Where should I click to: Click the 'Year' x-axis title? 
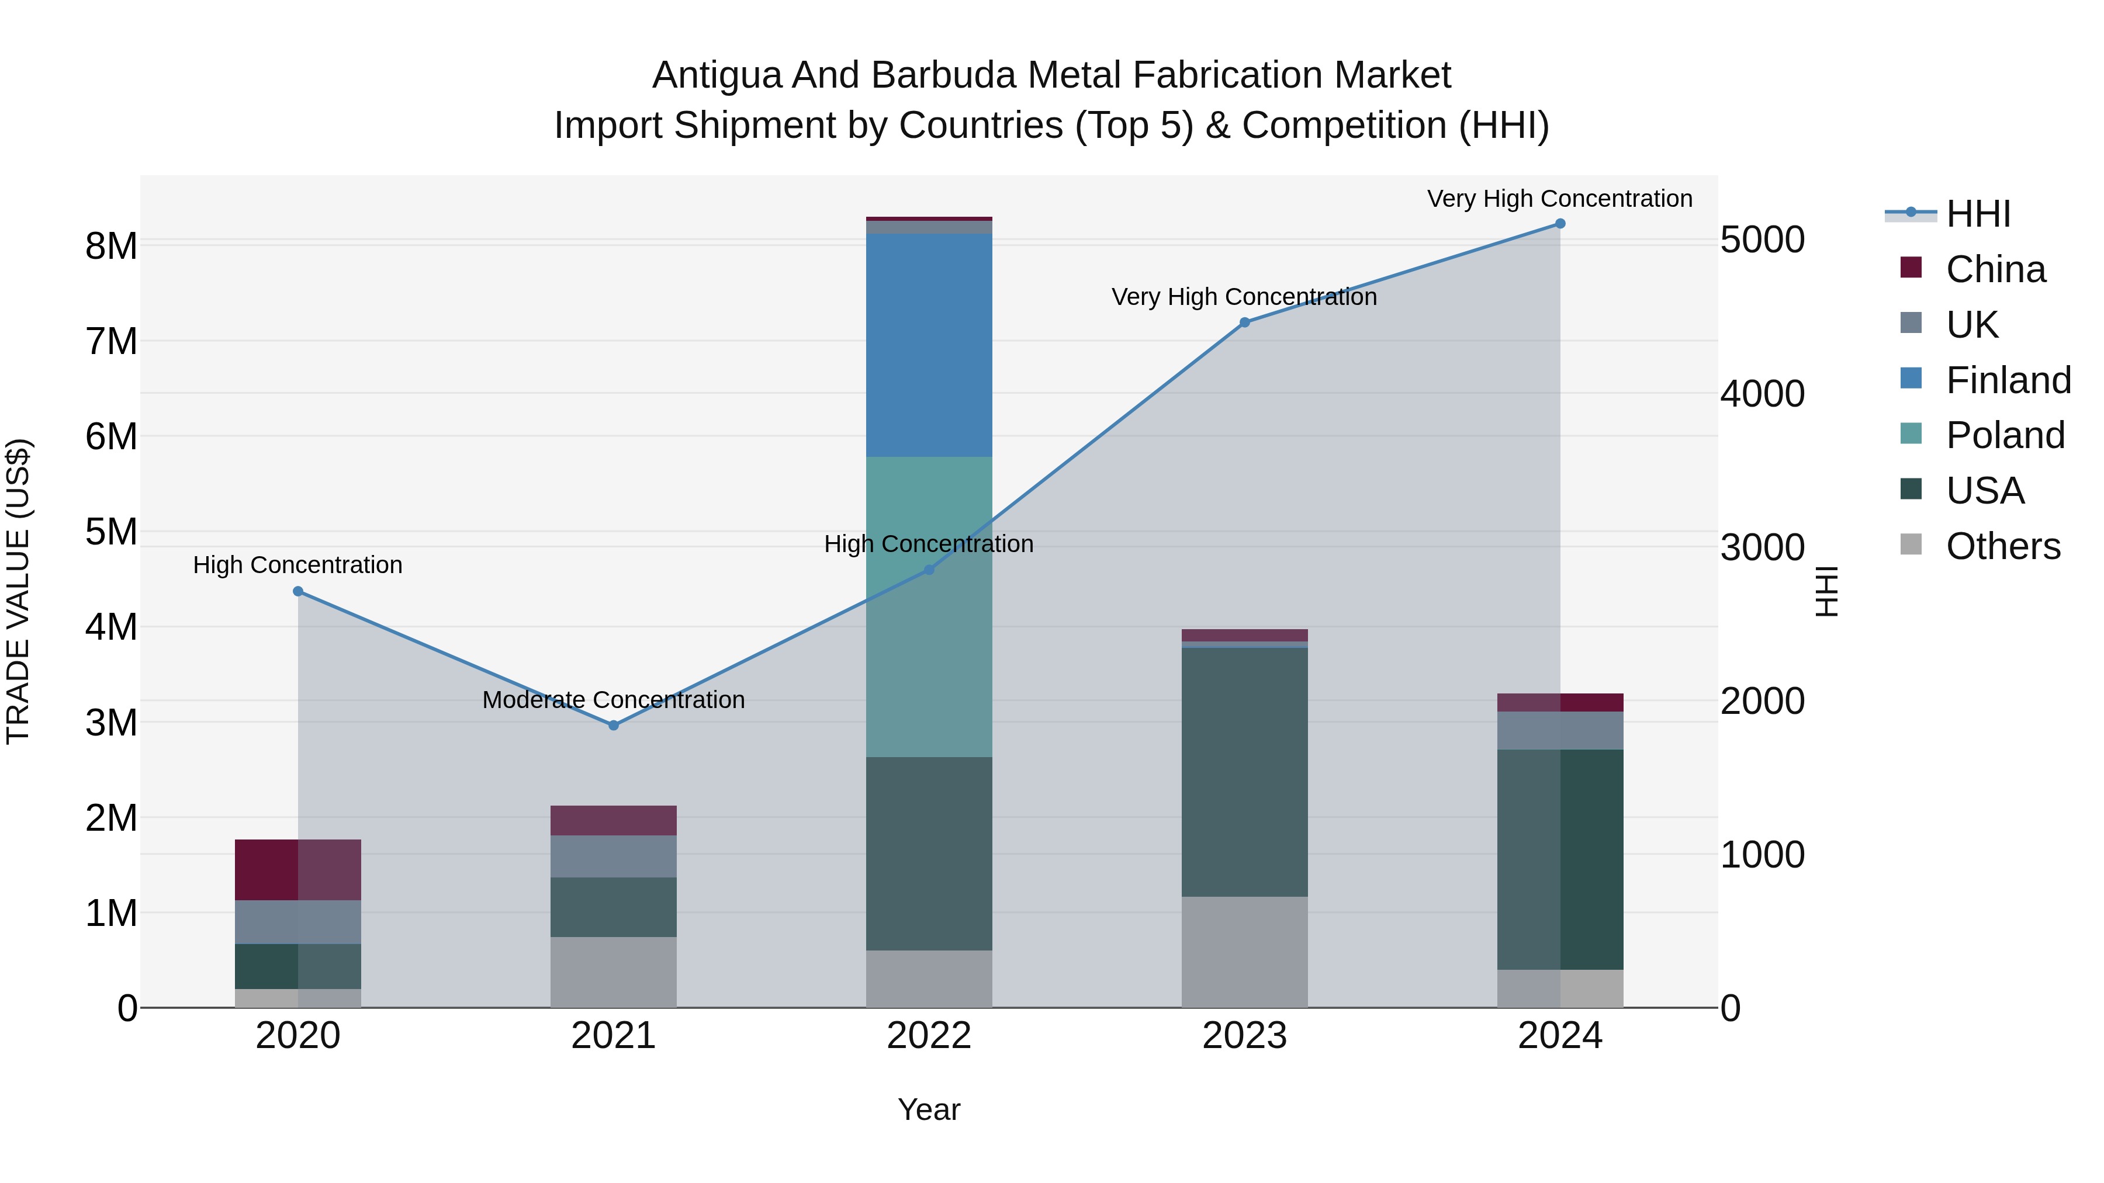pos(929,1111)
